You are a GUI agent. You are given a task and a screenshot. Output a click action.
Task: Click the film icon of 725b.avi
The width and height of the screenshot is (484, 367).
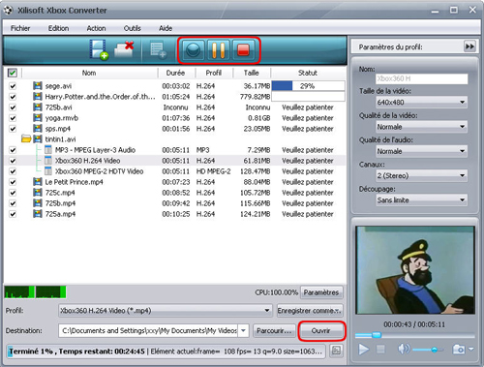(x=38, y=107)
